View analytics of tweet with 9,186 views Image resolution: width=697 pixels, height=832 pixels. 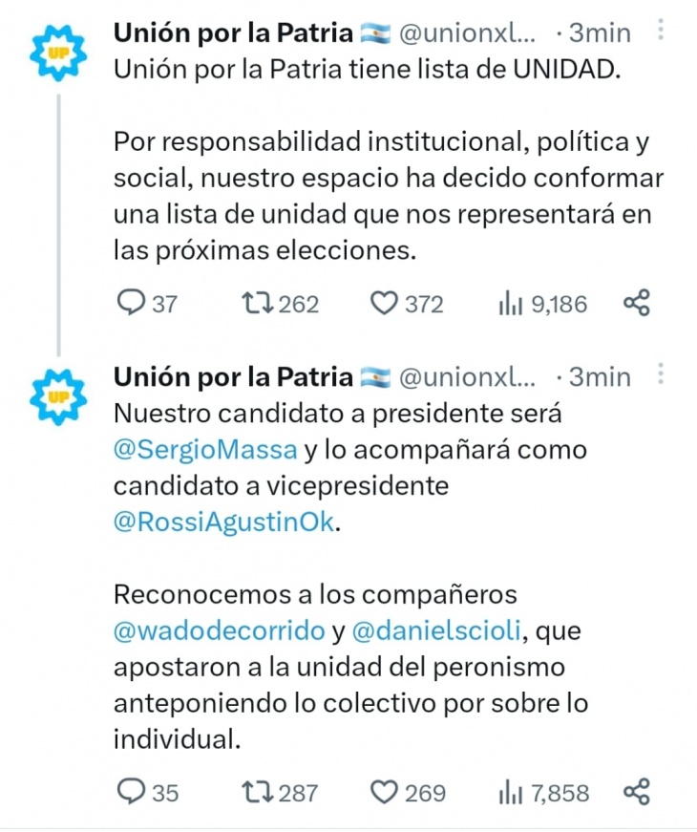[x=510, y=304]
